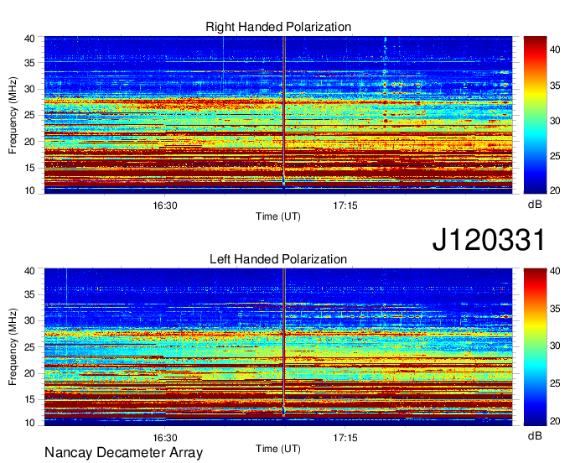The height and width of the screenshot is (463, 570).
Task: Click the 10 frequency tick of top plot
Action: (30, 190)
